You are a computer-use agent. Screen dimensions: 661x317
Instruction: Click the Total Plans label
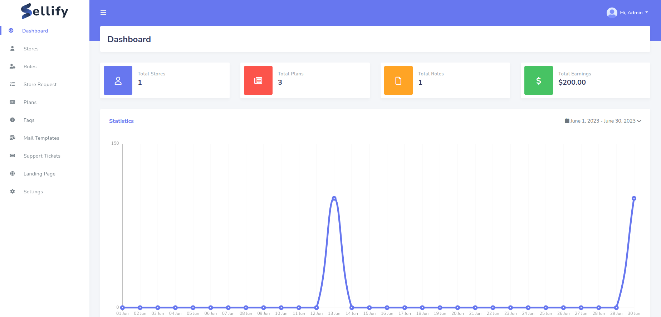291,74
